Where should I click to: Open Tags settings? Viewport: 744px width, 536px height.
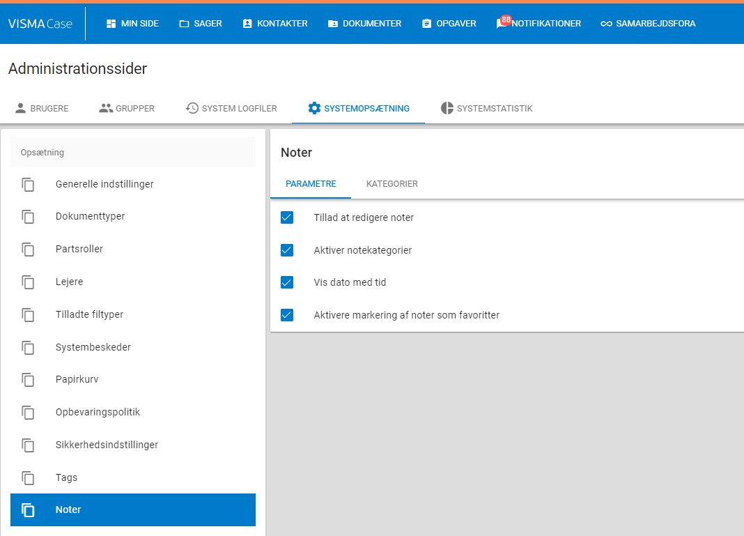click(133, 478)
